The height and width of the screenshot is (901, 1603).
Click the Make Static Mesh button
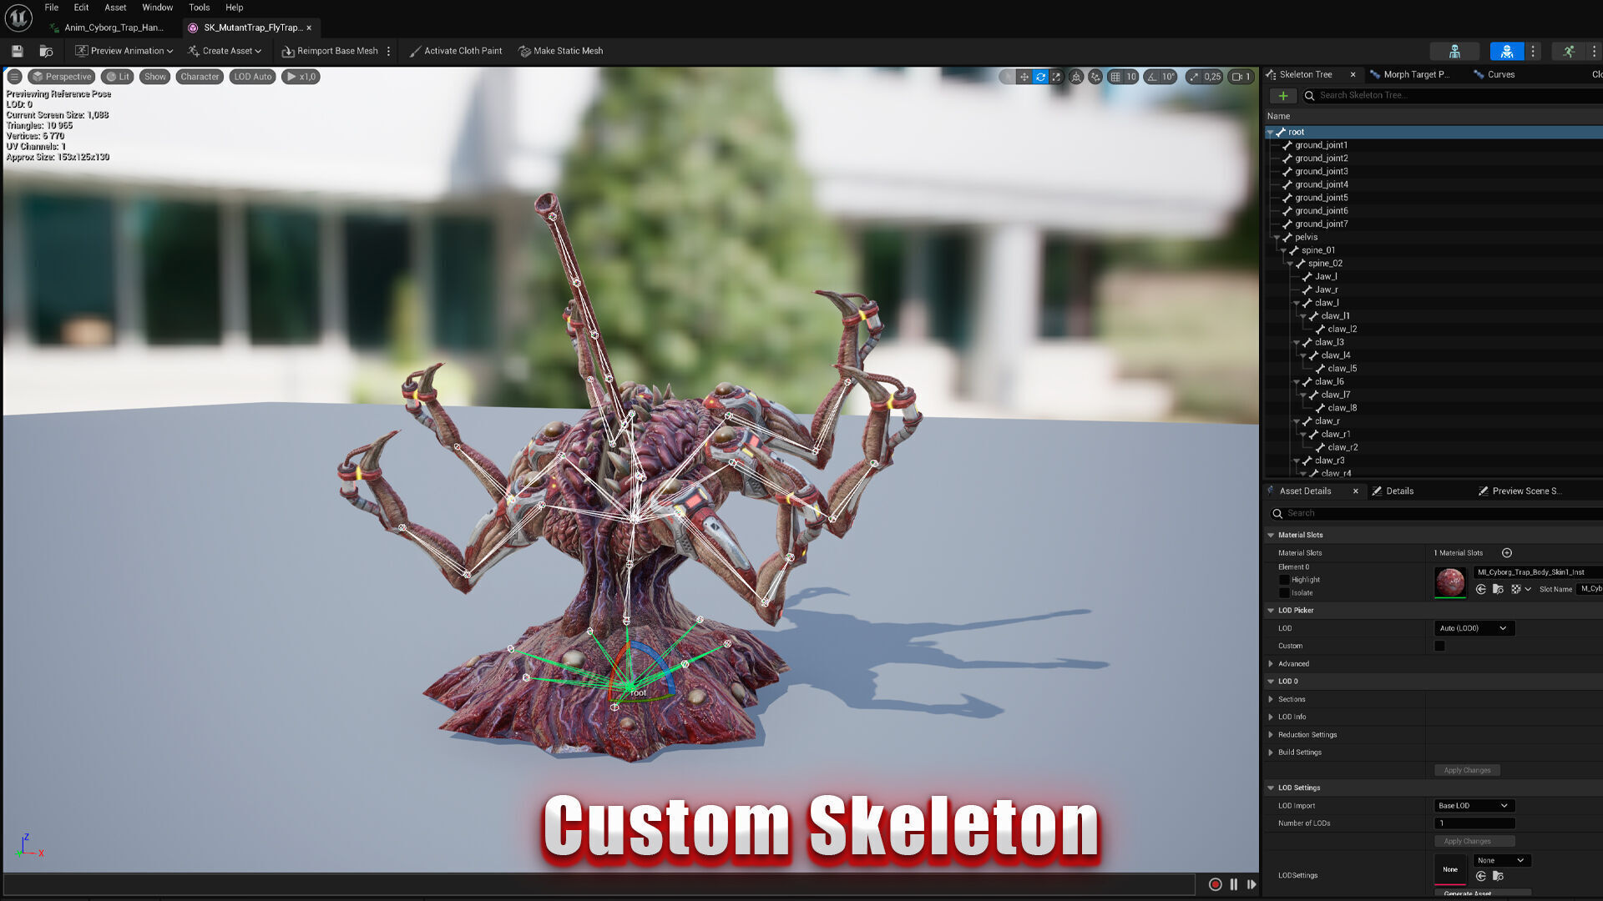[x=560, y=51]
